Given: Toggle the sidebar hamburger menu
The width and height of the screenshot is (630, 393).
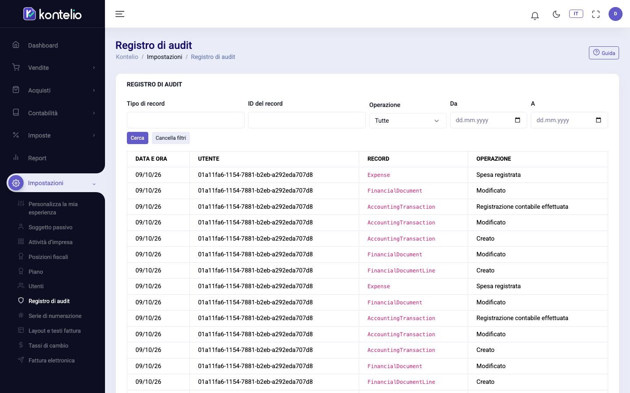Looking at the screenshot, I should click(x=120, y=14).
